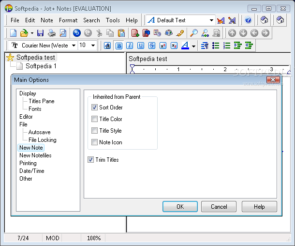Click the Cut scissors icon
295x246 pixels.
click(99, 33)
